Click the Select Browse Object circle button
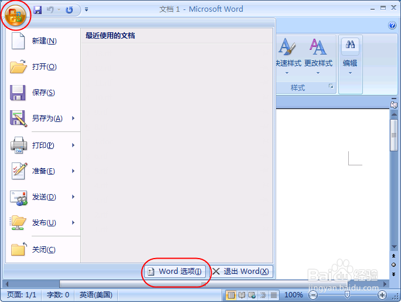This screenshot has width=401, height=302. coord(394,265)
